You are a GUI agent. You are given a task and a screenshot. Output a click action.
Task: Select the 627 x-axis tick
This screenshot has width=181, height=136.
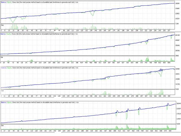pos(123,63)
